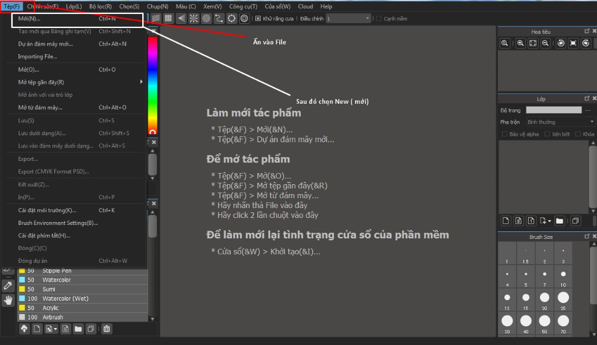Toggle the Cạnh mềm checkbox
Image resolution: width=597 pixels, height=345 pixels.
378,18
